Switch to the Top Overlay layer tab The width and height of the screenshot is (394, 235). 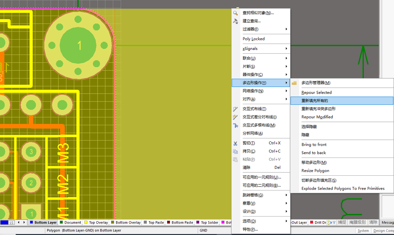tap(96, 222)
